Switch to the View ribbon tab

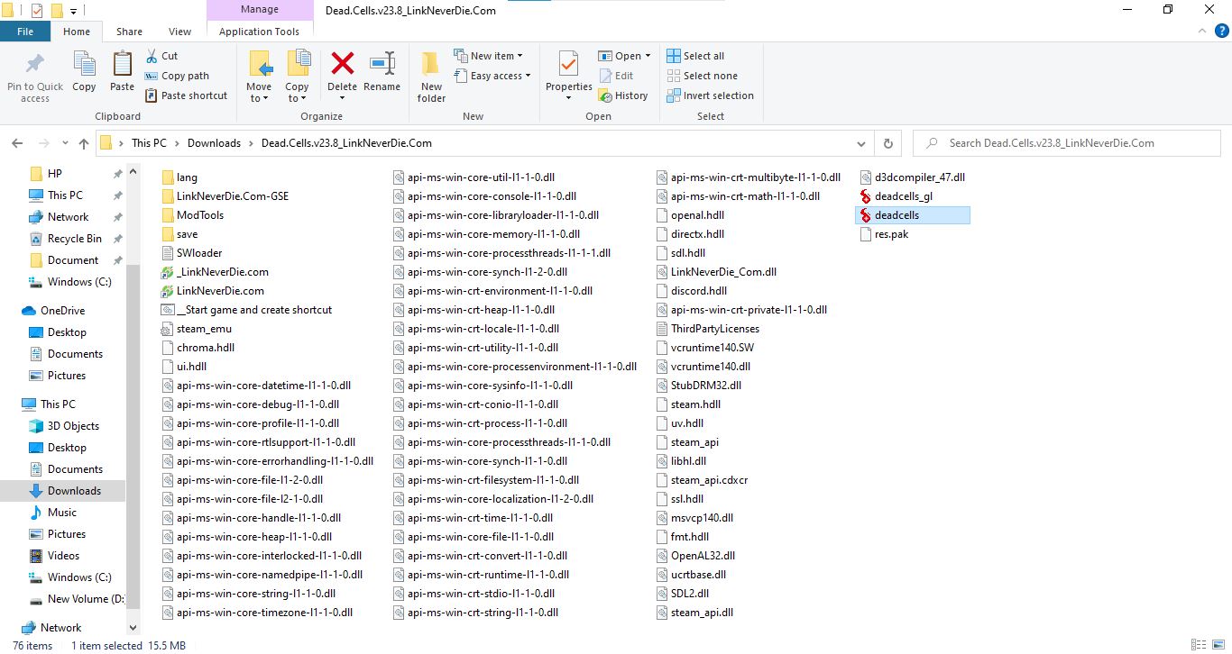click(x=179, y=32)
